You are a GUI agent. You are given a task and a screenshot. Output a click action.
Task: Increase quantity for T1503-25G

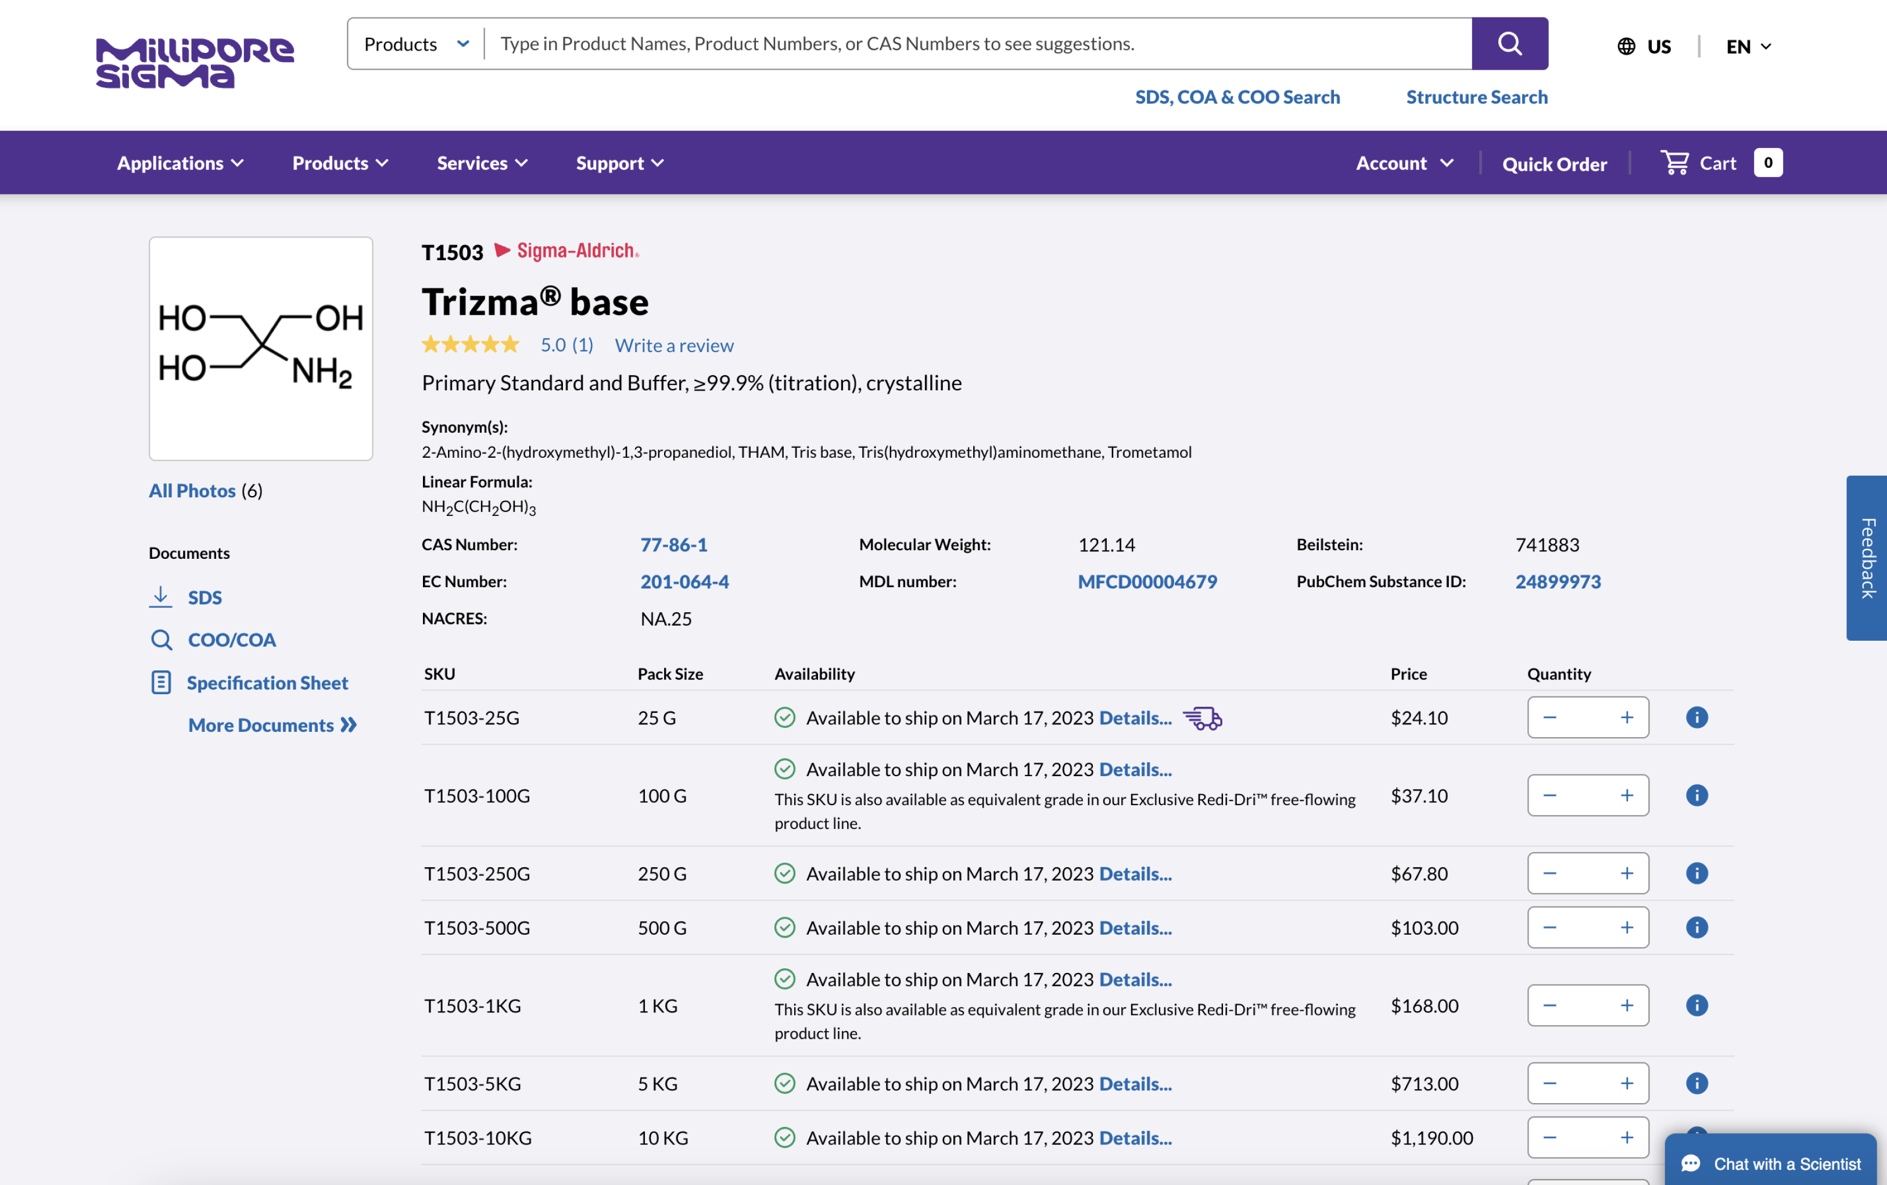coord(1627,717)
